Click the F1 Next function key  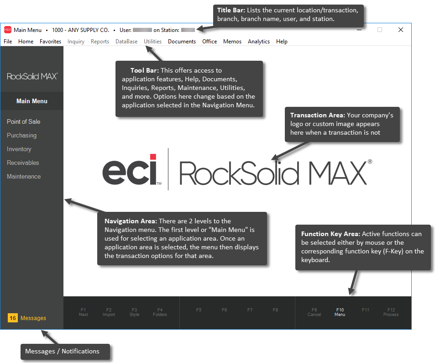click(x=83, y=312)
